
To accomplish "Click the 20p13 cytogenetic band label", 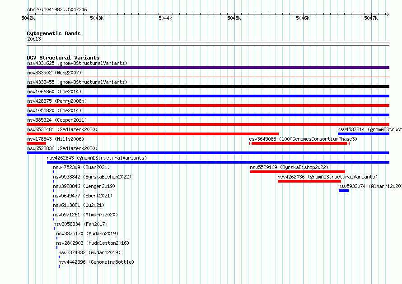I will tap(34, 39).
